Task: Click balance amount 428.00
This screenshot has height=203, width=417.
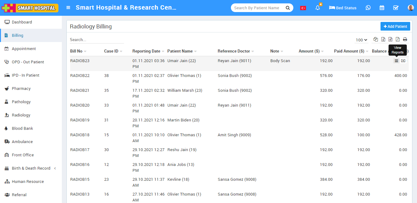Action: 401,135
